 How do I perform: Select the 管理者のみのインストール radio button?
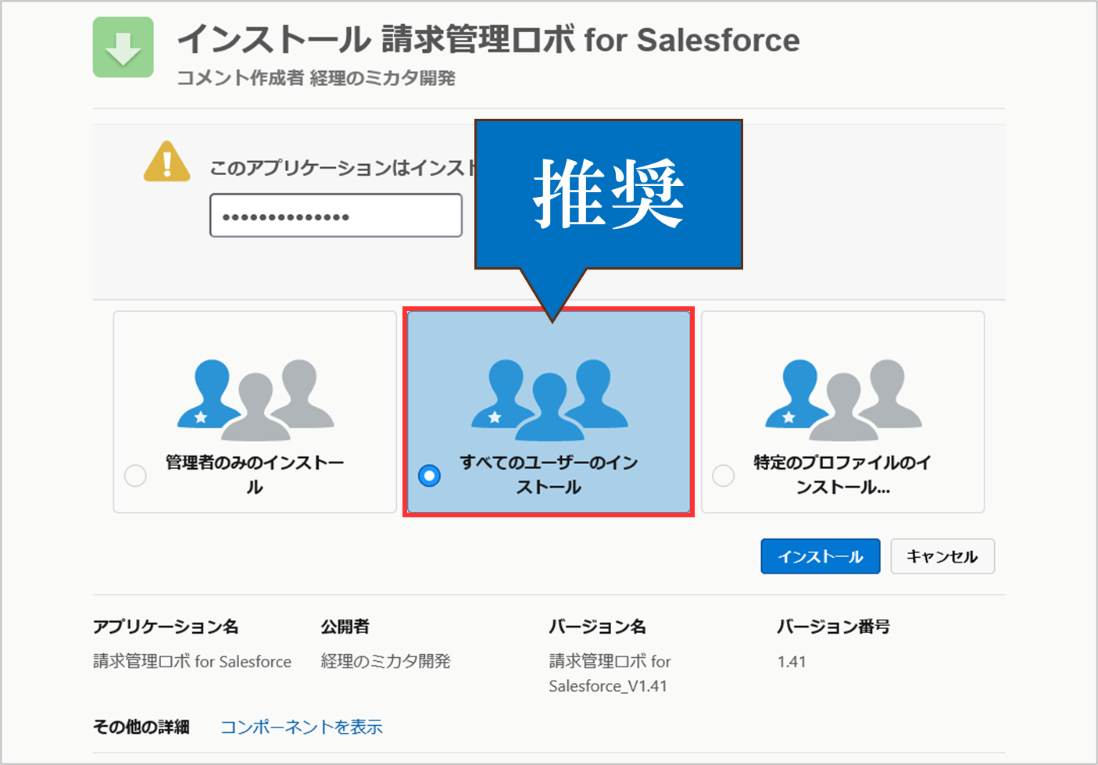click(135, 475)
